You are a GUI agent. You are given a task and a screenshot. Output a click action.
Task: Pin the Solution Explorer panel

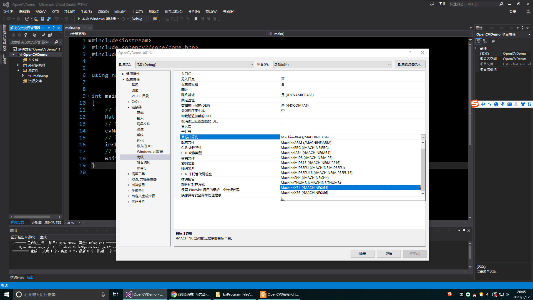(54, 28)
